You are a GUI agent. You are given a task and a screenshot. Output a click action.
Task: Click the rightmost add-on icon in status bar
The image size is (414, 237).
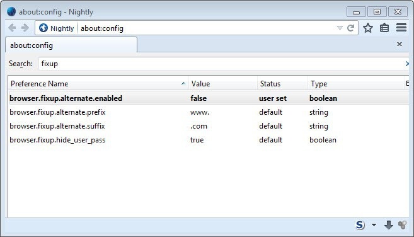[403, 225]
